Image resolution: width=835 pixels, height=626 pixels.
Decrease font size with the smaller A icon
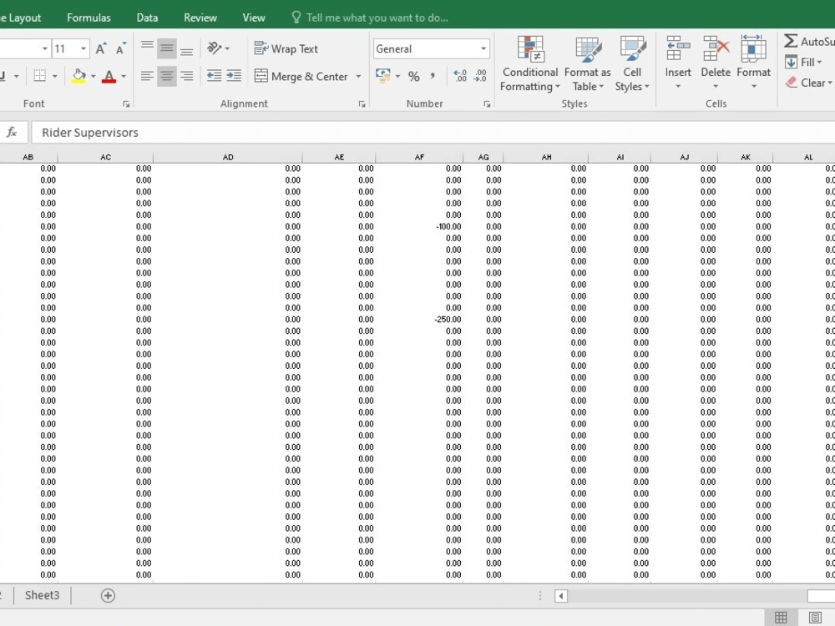coord(121,49)
